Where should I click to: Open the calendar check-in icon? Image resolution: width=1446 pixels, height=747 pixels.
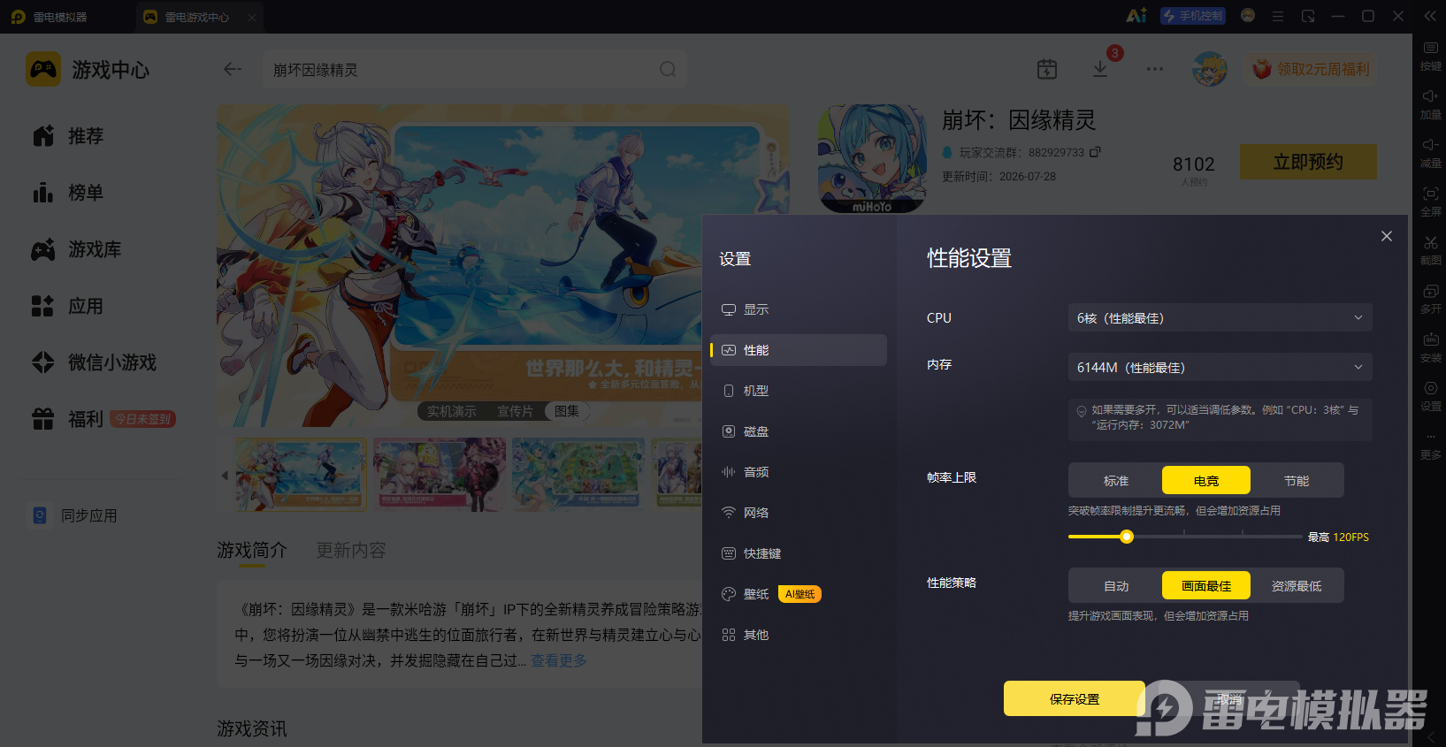click(1047, 69)
